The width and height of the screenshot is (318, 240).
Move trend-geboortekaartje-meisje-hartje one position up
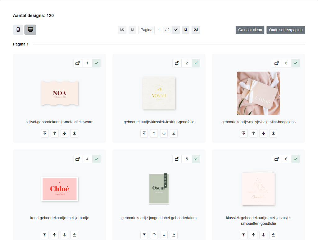coord(55,235)
